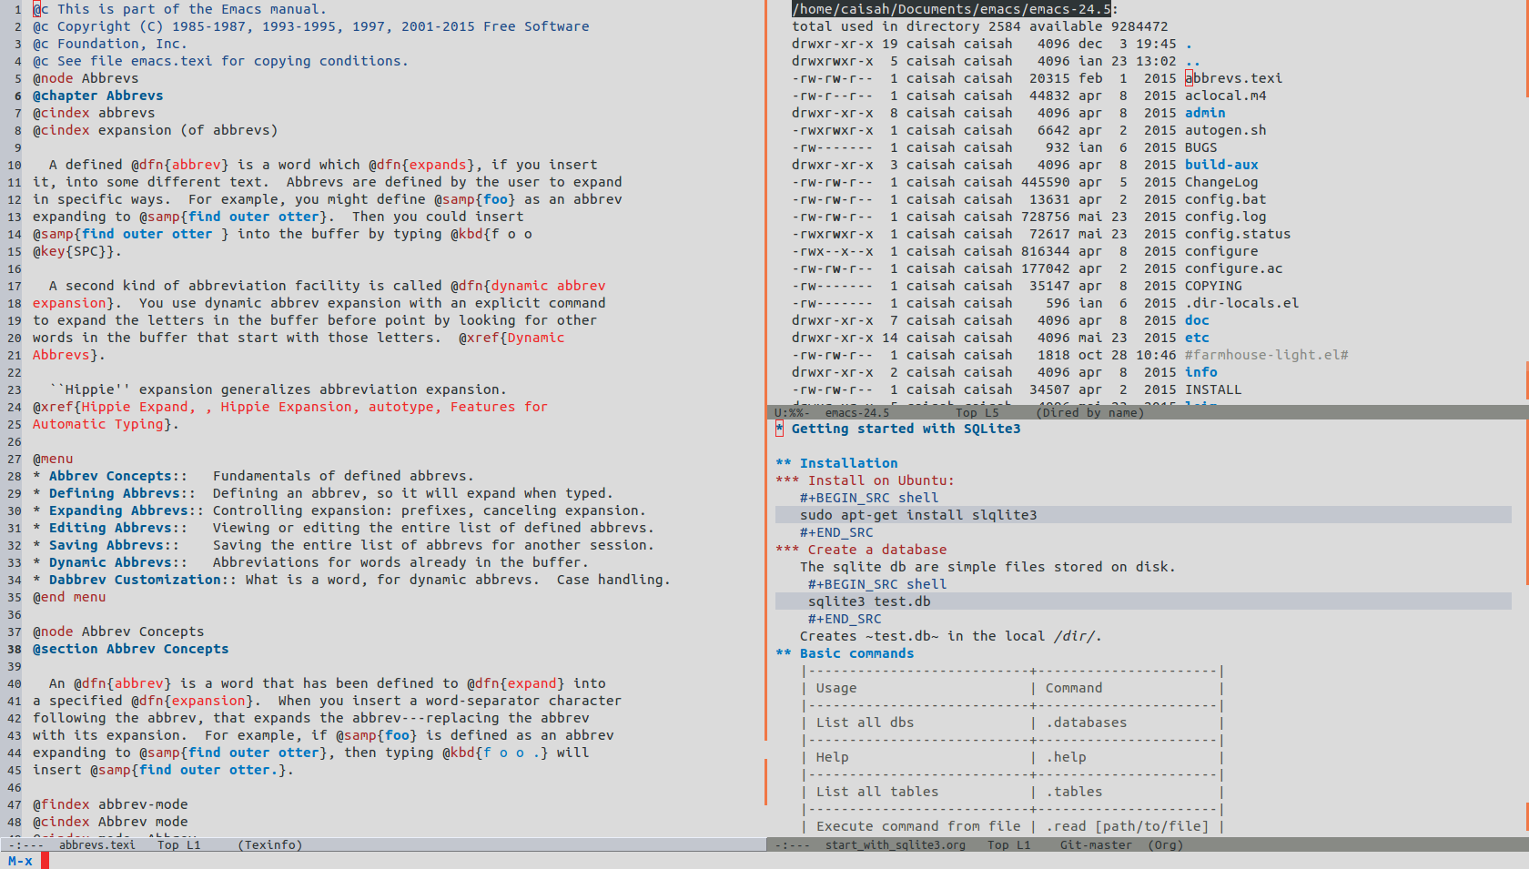
Task: Click parent directory '..' entry in Dired
Action: (1192, 61)
